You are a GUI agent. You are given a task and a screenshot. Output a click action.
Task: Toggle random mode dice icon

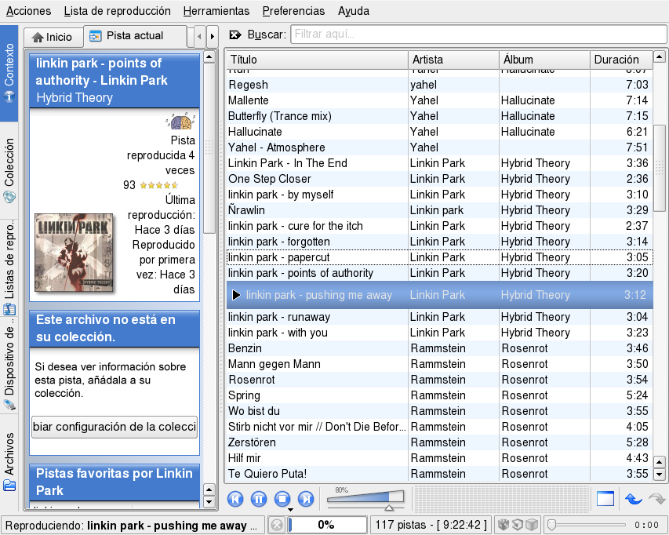pos(504,524)
